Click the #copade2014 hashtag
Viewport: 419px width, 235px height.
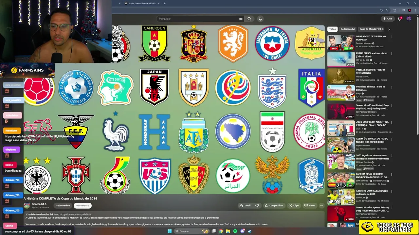click(x=84, y=214)
